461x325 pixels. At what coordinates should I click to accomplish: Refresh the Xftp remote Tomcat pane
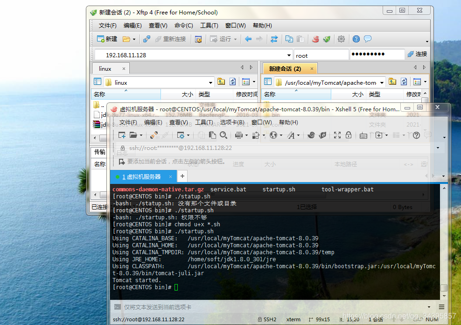(x=404, y=82)
